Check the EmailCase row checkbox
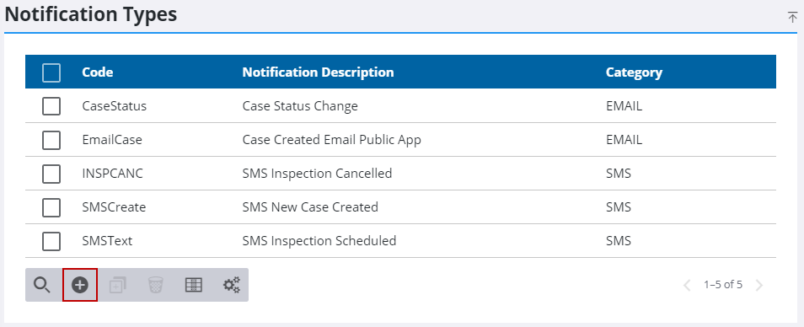804x327 pixels. 51,140
